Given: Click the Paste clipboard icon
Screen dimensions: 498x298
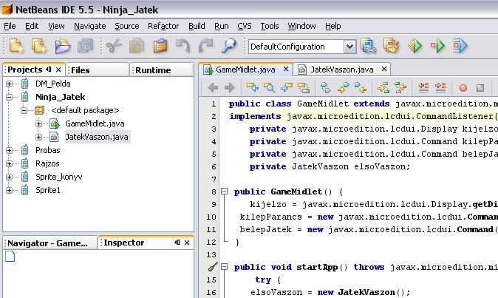Looking at the screenshot, I should pyautogui.click(x=160, y=46).
